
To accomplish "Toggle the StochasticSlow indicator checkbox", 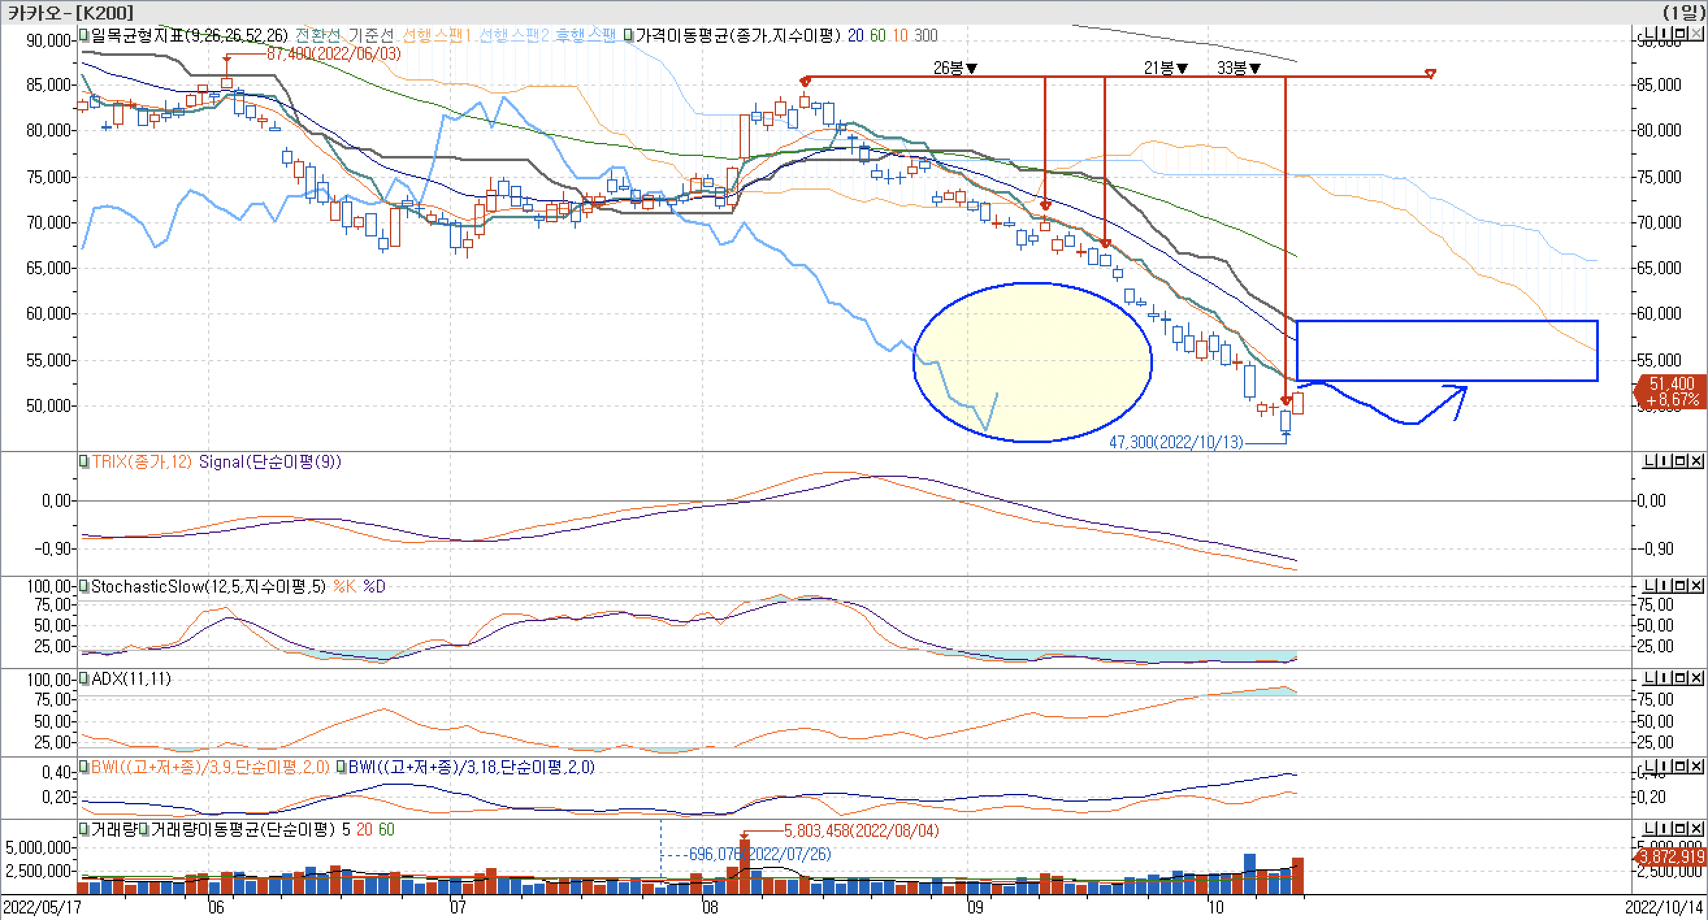I will click(x=84, y=586).
